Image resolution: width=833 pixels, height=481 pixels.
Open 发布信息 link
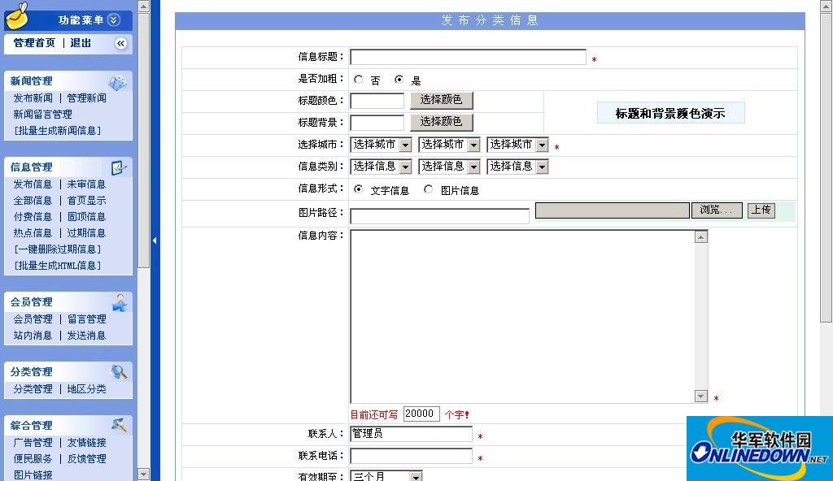[33, 184]
